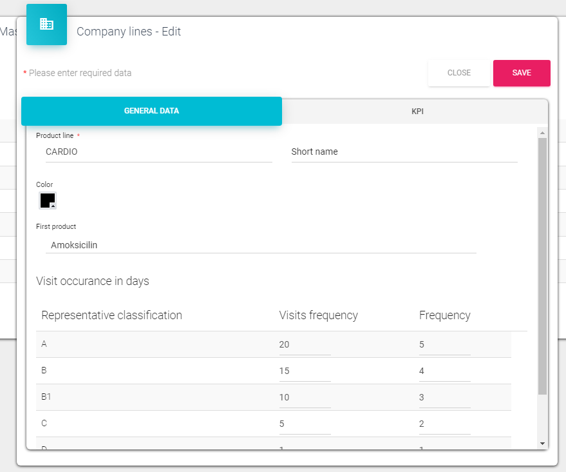Switch to the KPI tab
This screenshot has width=566, height=472.
[x=417, y=112]
